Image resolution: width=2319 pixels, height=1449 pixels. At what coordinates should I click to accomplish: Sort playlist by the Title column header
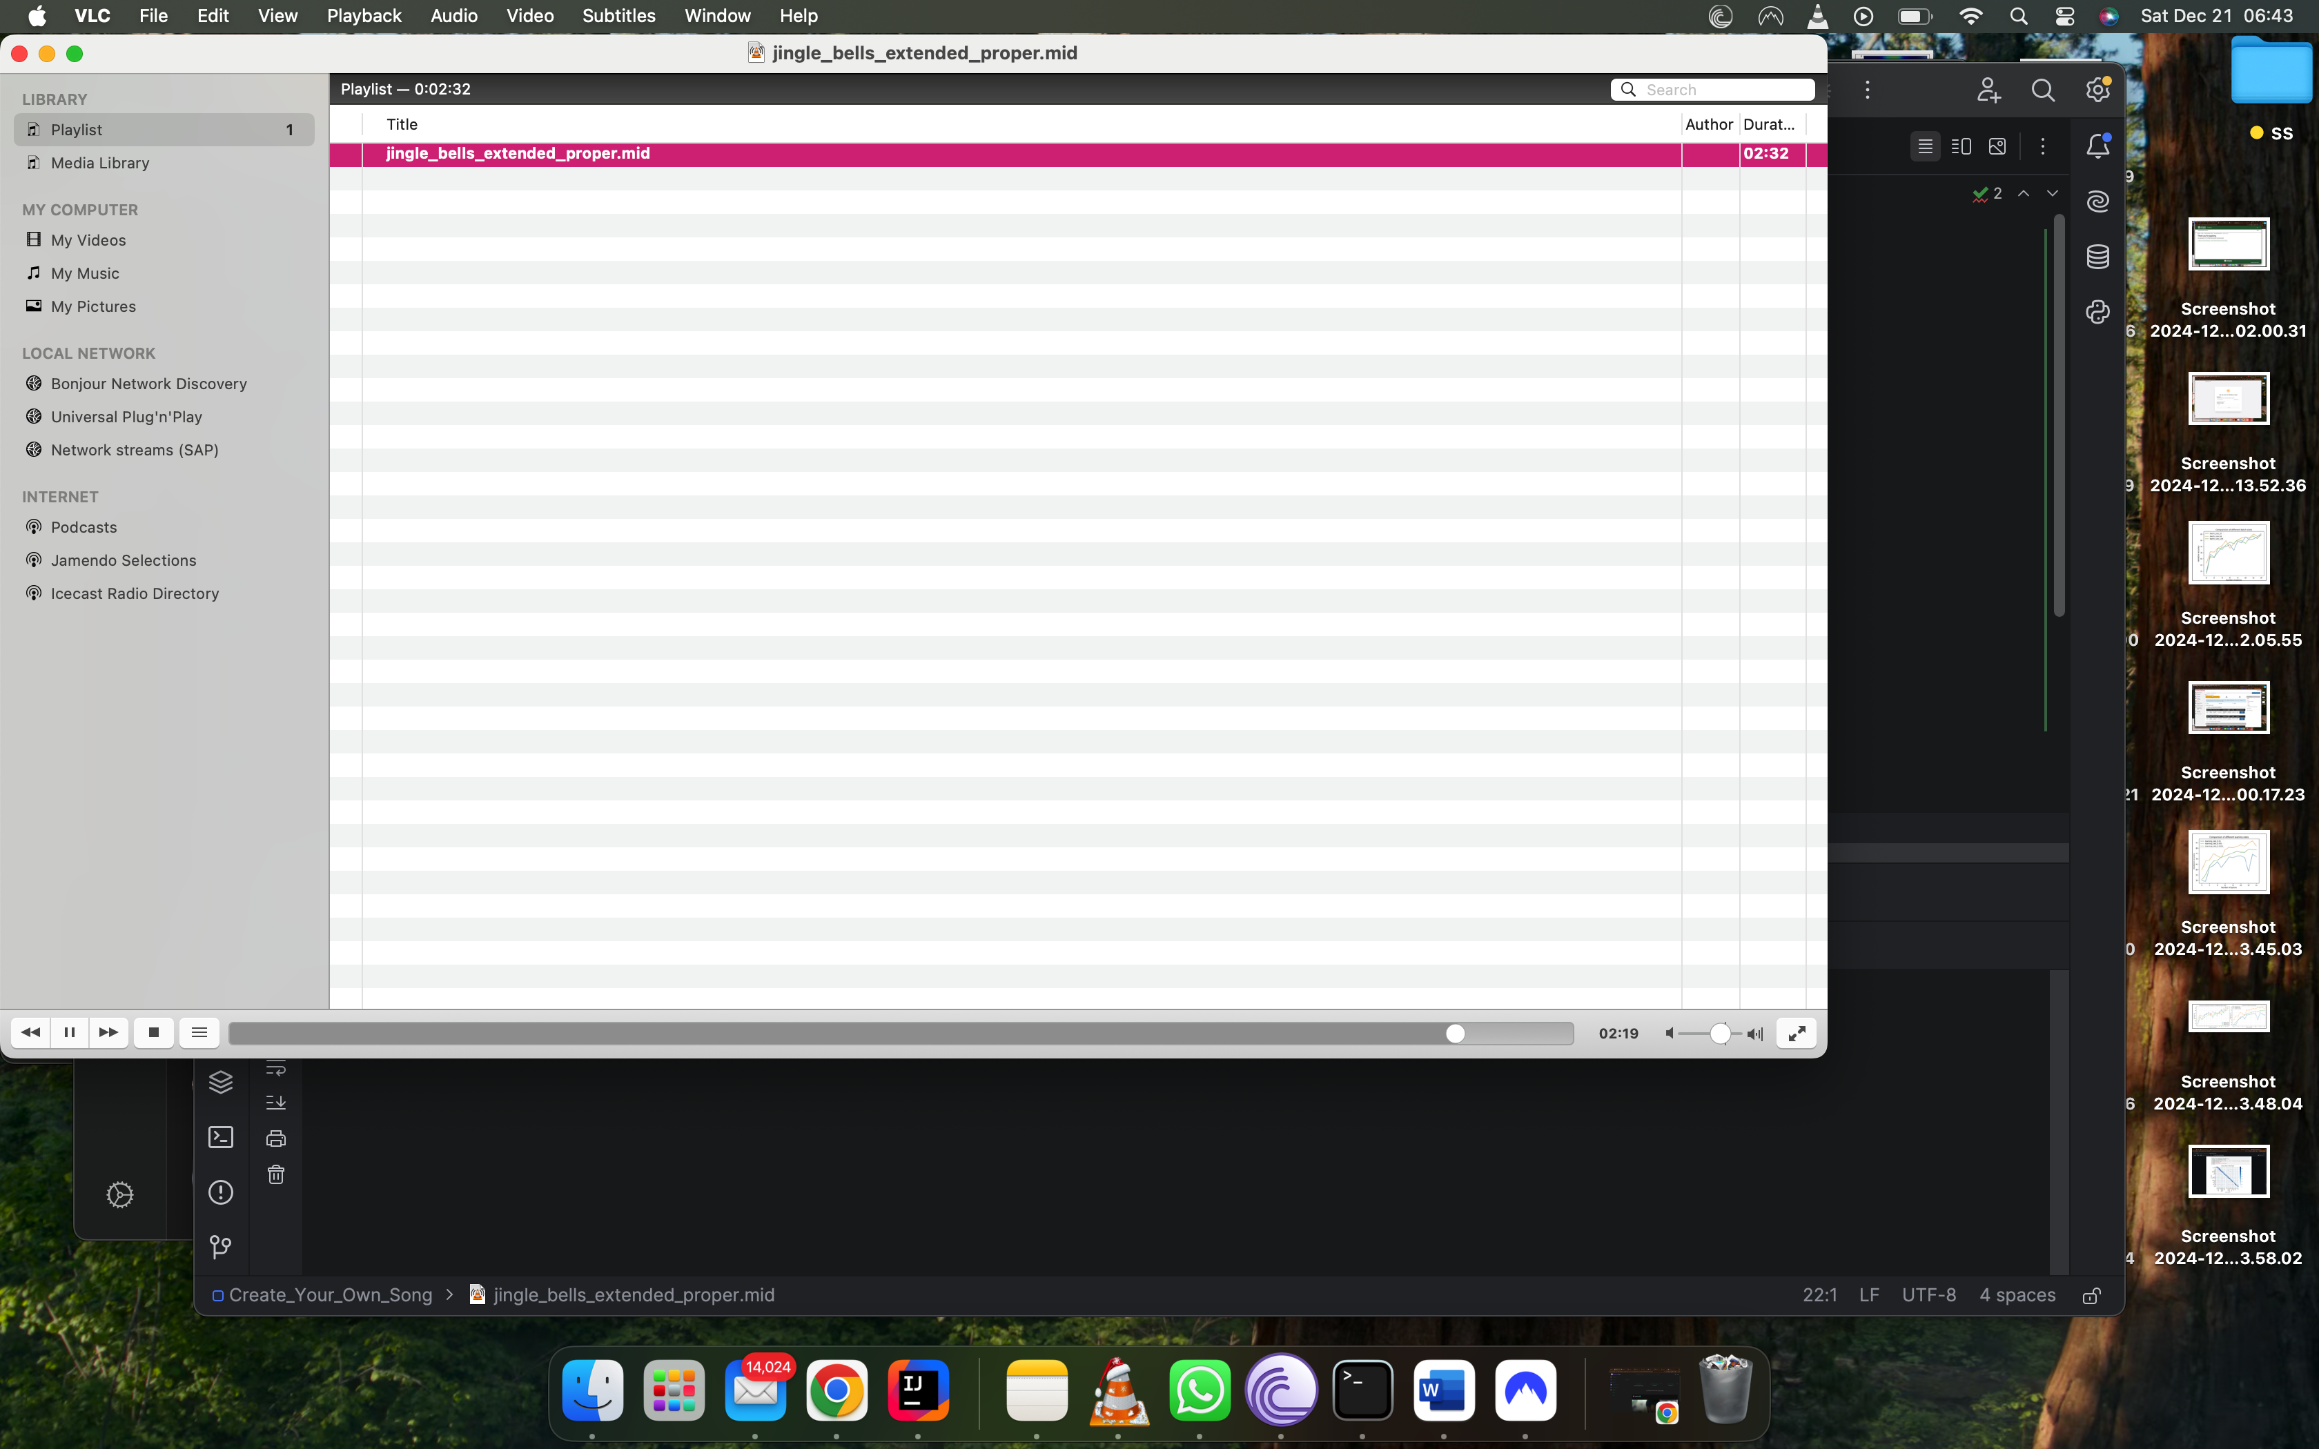(x=402, y=125)
